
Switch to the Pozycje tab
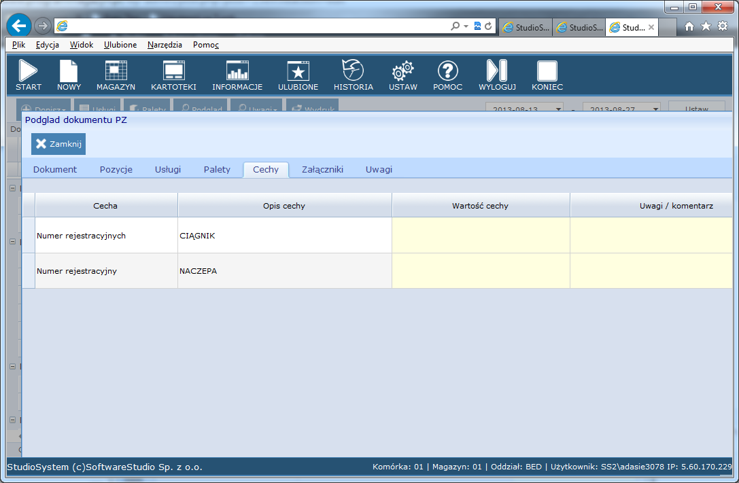(x=116, y=170)
